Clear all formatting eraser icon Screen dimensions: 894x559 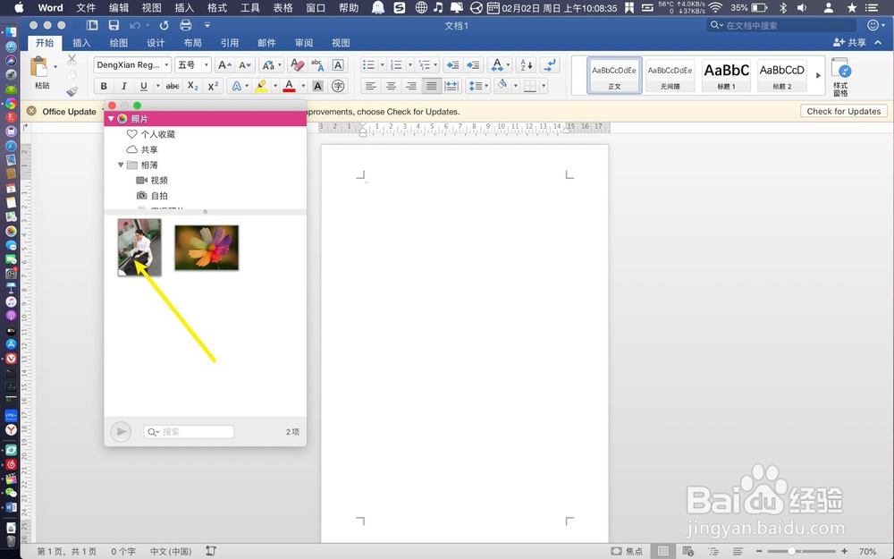pyautogui.click(x=297, y=65)
